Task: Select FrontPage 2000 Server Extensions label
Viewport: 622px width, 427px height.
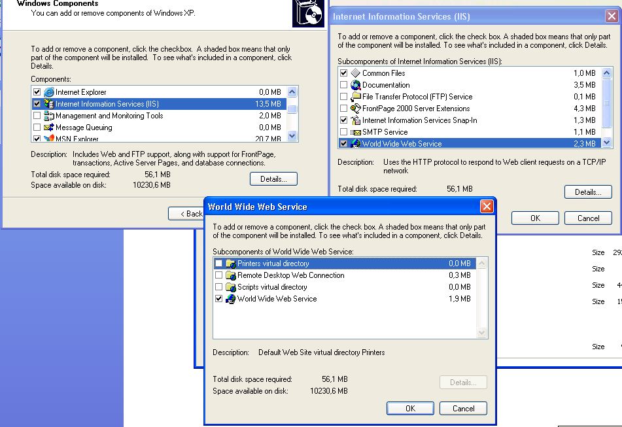Action: pyautogui.click(x=416, y=109)
